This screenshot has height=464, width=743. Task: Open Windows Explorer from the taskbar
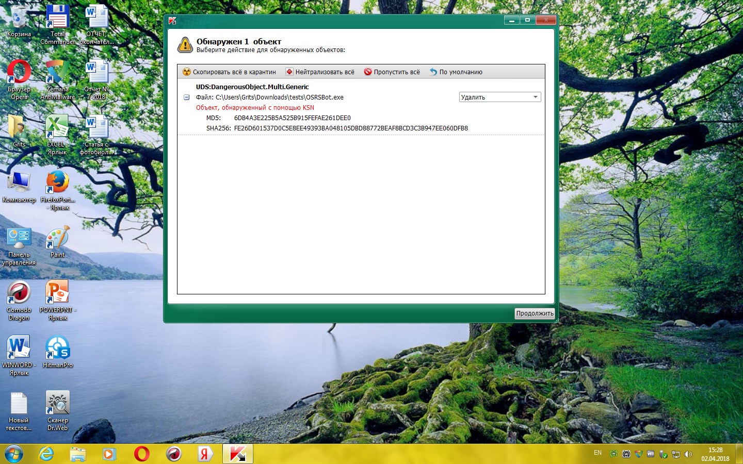pos(78,454)
